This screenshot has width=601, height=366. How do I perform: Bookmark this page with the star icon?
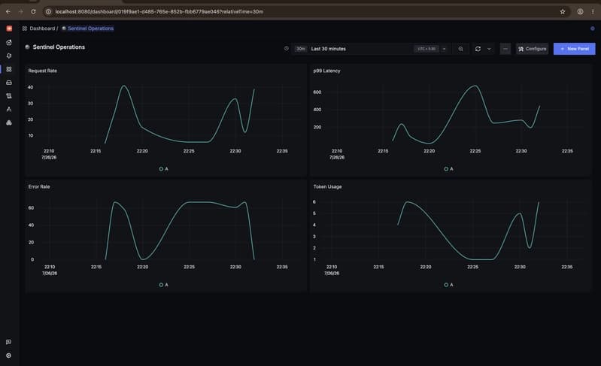[x=563, y=11]
